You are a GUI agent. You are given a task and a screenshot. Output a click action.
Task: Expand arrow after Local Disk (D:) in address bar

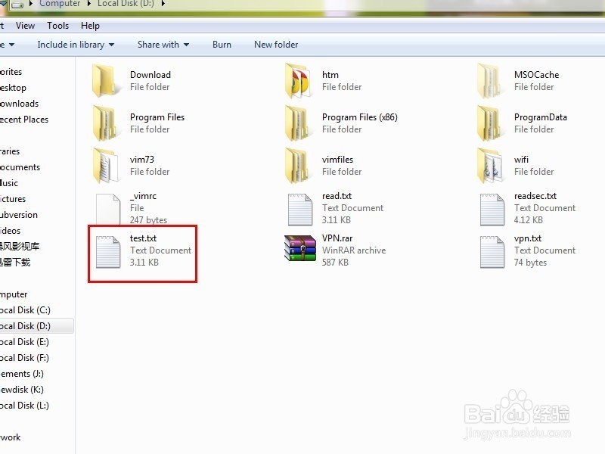tap(163, 4)
